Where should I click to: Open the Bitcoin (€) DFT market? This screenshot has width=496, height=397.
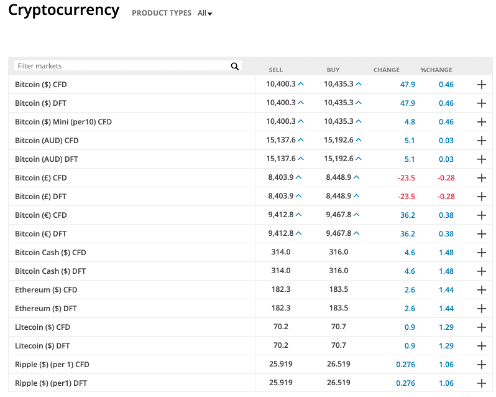40,234
